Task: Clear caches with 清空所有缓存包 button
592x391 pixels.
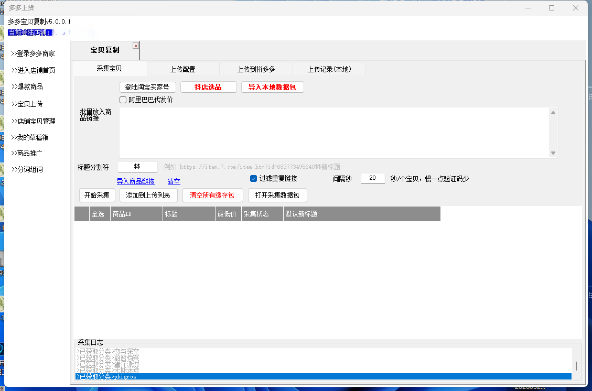Action: (x=212, y=195)
